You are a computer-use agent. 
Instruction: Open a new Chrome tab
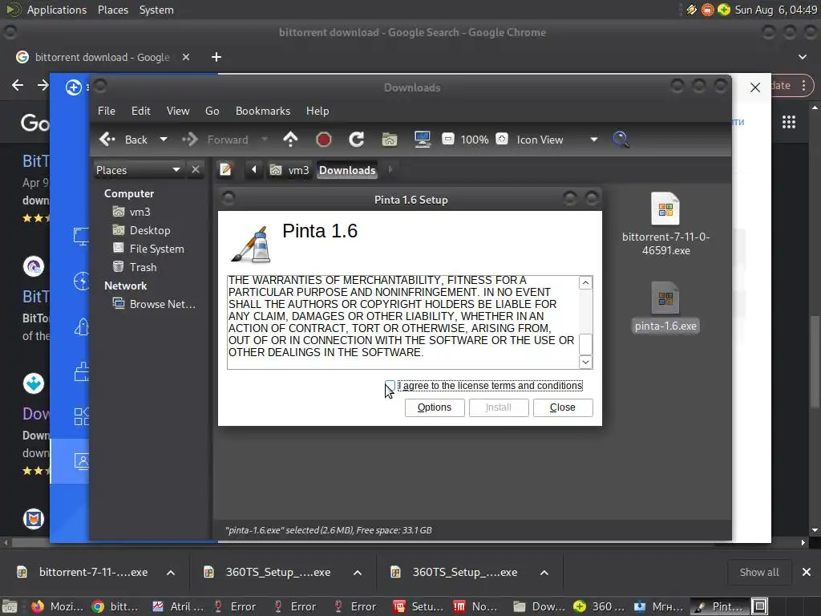(x=216, y=57)
